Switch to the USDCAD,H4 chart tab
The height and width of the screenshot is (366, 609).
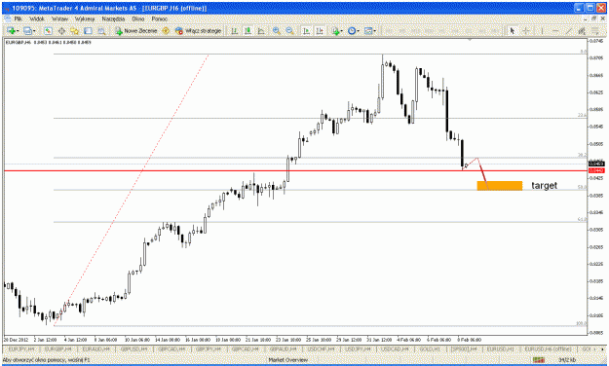click(395, 349)
